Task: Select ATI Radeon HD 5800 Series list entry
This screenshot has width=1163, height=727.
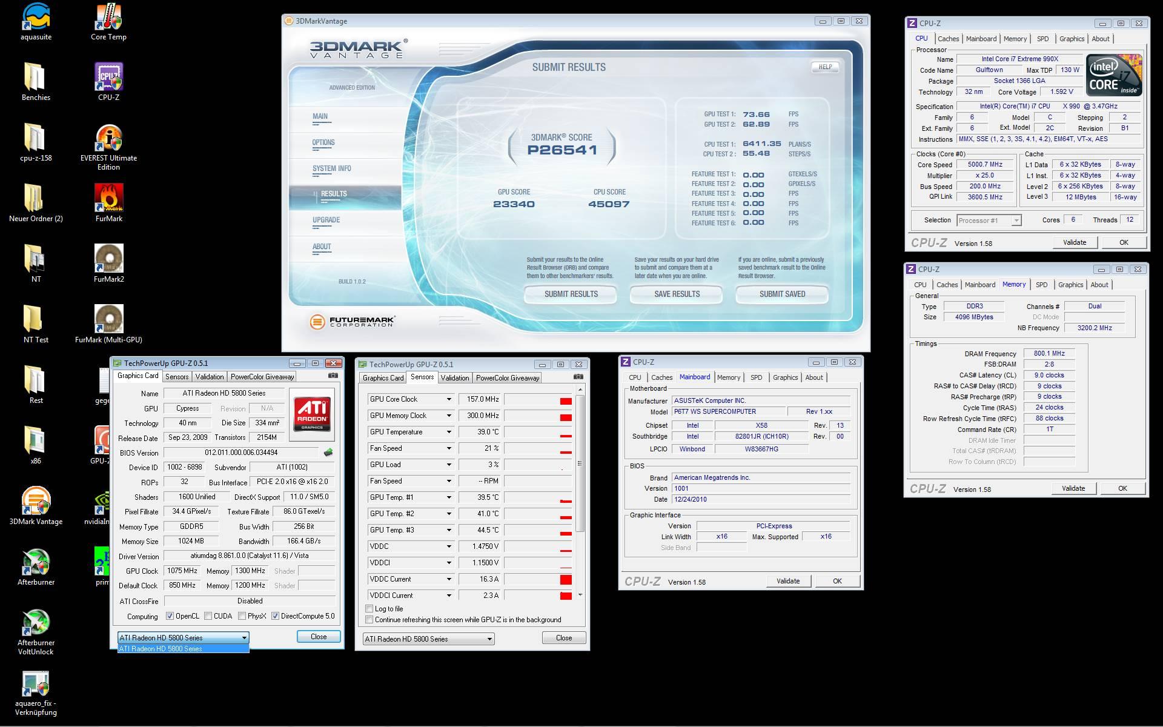Action: tap(183, 649)
